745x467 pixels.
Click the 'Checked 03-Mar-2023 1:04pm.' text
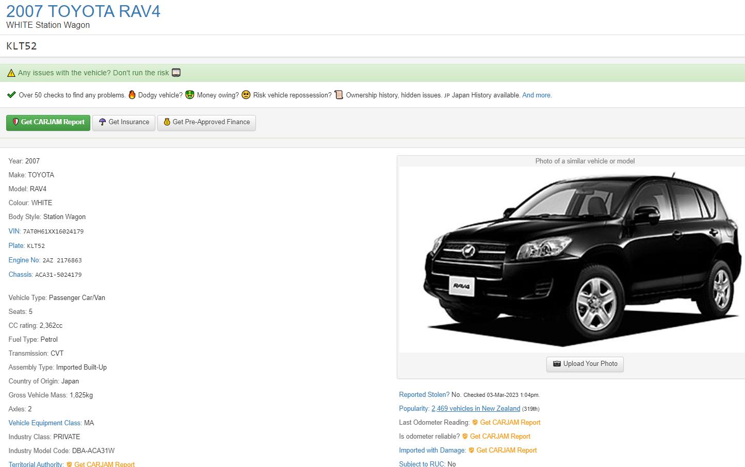(501, 395)
